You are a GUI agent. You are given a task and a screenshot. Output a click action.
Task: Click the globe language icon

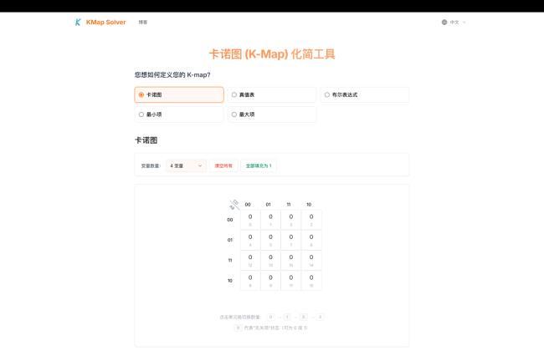point(444,23)
